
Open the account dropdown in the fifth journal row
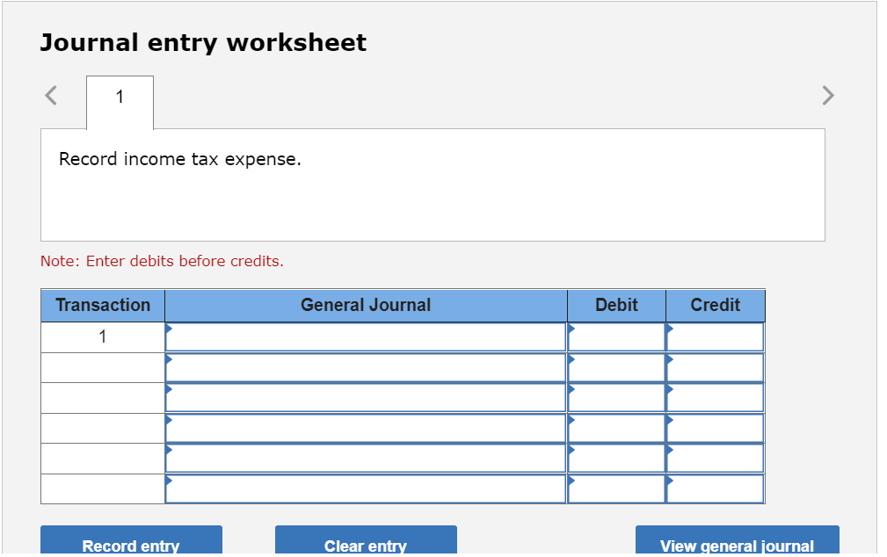click(x=365, y=458)
